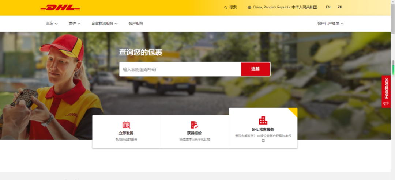Expand the 企业物流服务 menu
The image size is (395, 180).
105,23
